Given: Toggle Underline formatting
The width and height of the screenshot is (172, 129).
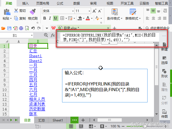Looking at the screenshot, I should coord(56,18).
